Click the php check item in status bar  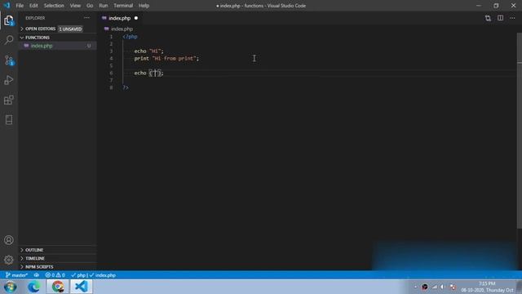click(x=78, y=275)
